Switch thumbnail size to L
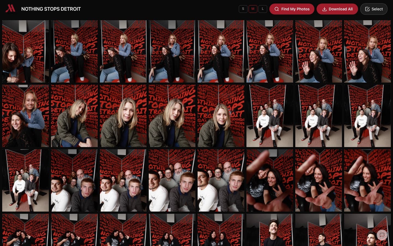Image resolution: width=393 pixels, height=246 pixels. tap(263, 9)
